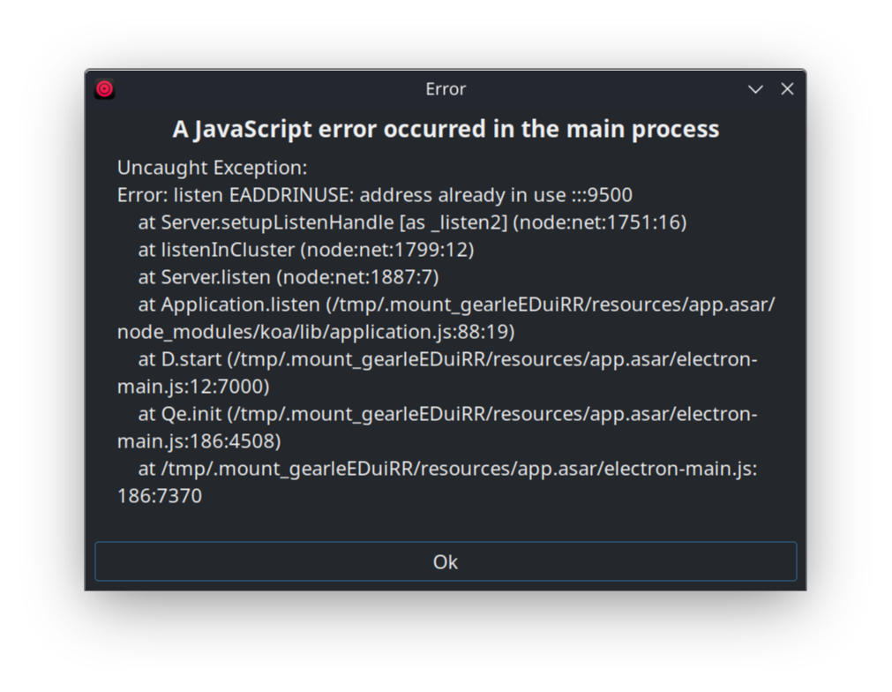Viewport: 892px width, 692px height.
Task: Click the main.js:12:7000 text
Action: coord(193,387)
